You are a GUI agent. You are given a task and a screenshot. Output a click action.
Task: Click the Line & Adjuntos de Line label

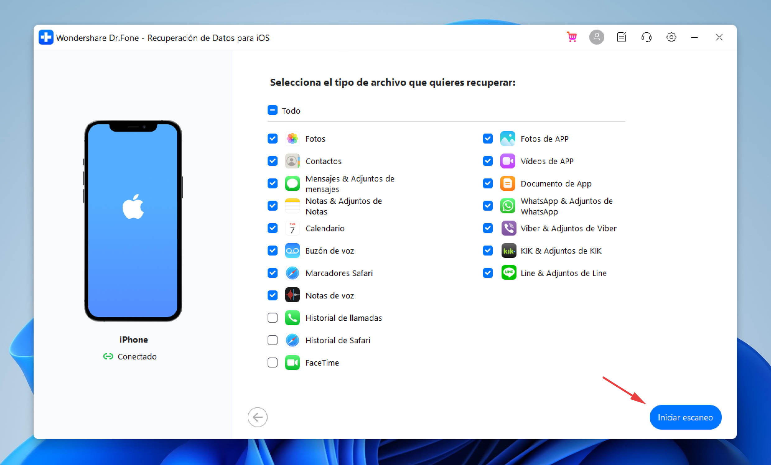pos(563,273)
